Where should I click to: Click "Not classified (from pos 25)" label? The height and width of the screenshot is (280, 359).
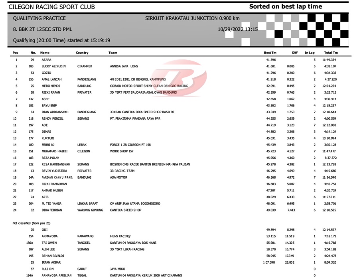point(32,223)
